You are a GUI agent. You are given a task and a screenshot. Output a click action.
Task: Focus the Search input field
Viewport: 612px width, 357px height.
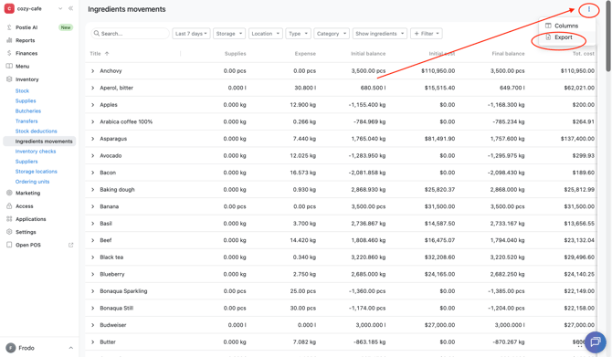131,34
